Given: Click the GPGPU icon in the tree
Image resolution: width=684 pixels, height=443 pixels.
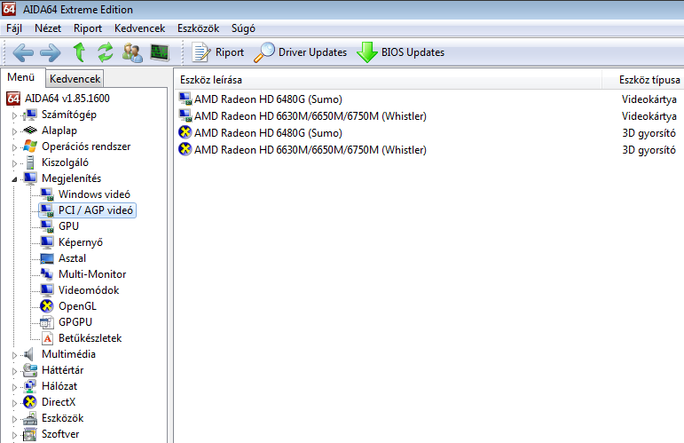Looking at the screenshot, I should click(x=47, y=322).
